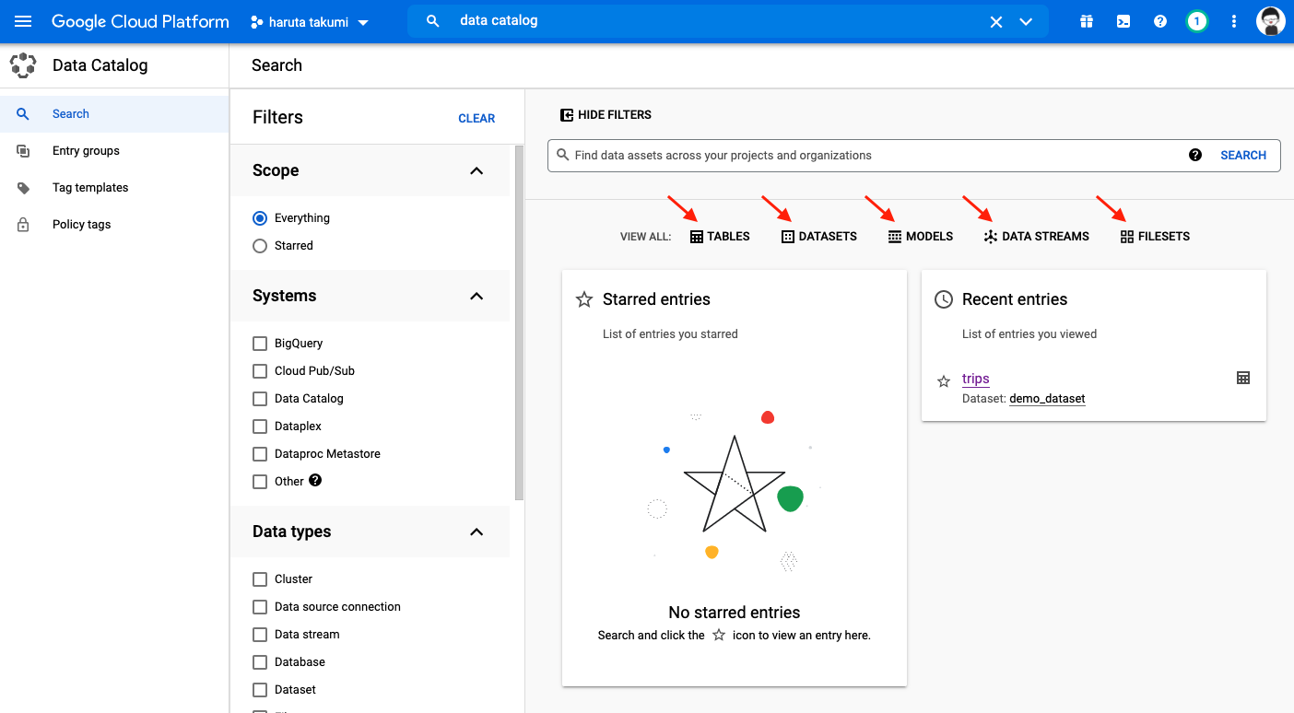Expand the top search bar options
The image size is (1294, 713).
click(1026, 20)
